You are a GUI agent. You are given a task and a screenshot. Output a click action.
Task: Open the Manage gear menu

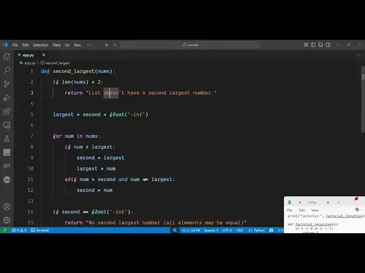coord(7,220)
